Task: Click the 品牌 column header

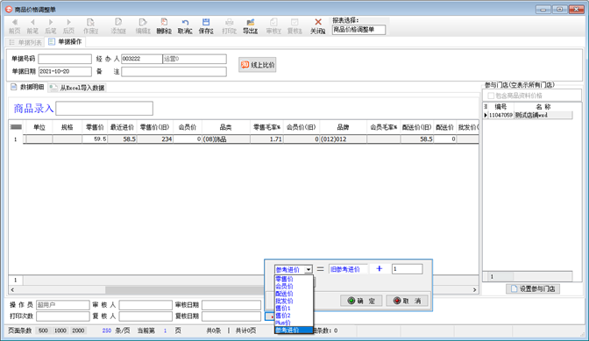Action: 343,127
